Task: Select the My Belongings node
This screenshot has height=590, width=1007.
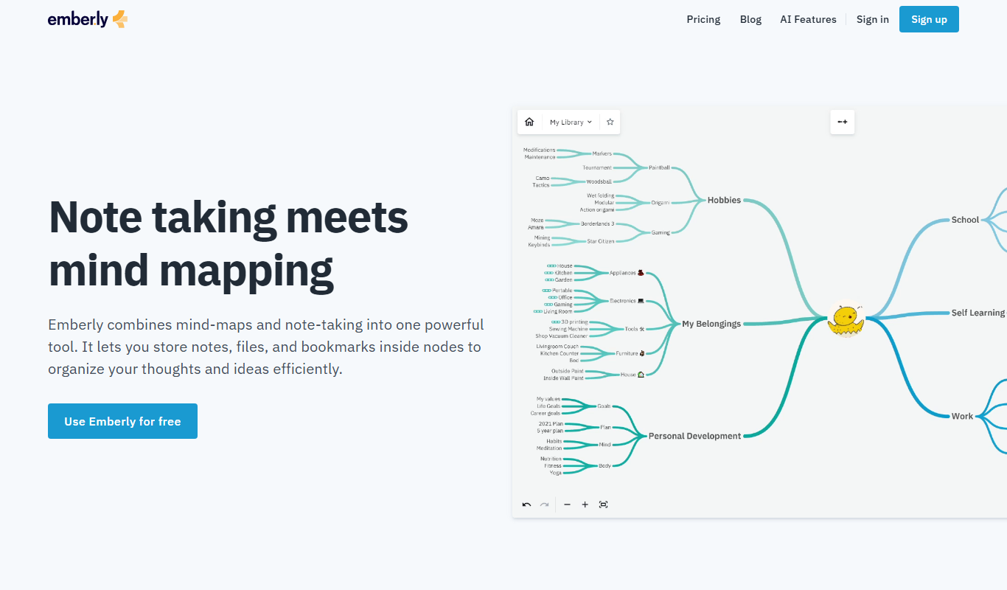Action: tap(711, 324)
